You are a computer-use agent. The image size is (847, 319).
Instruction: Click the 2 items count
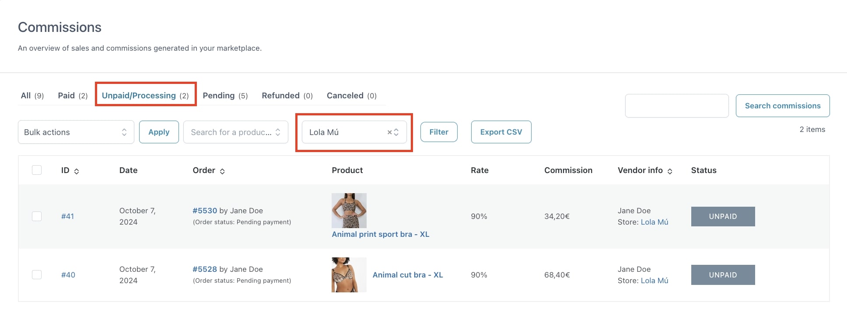pyautogui.click(x=812, y=129)
